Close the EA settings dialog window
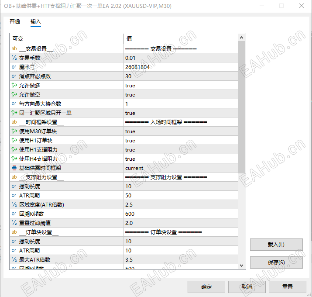The image size is (312, 297). 301,6
